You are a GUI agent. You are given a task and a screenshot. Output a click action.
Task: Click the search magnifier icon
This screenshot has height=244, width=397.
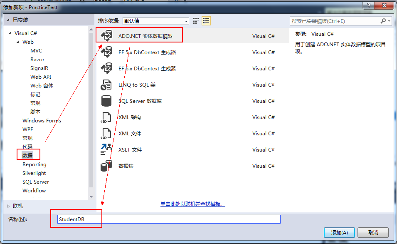(x=383, y=21)
